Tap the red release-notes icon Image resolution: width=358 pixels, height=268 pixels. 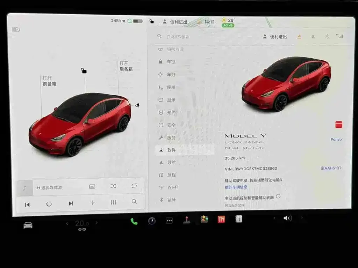click(x=338, y=125)
